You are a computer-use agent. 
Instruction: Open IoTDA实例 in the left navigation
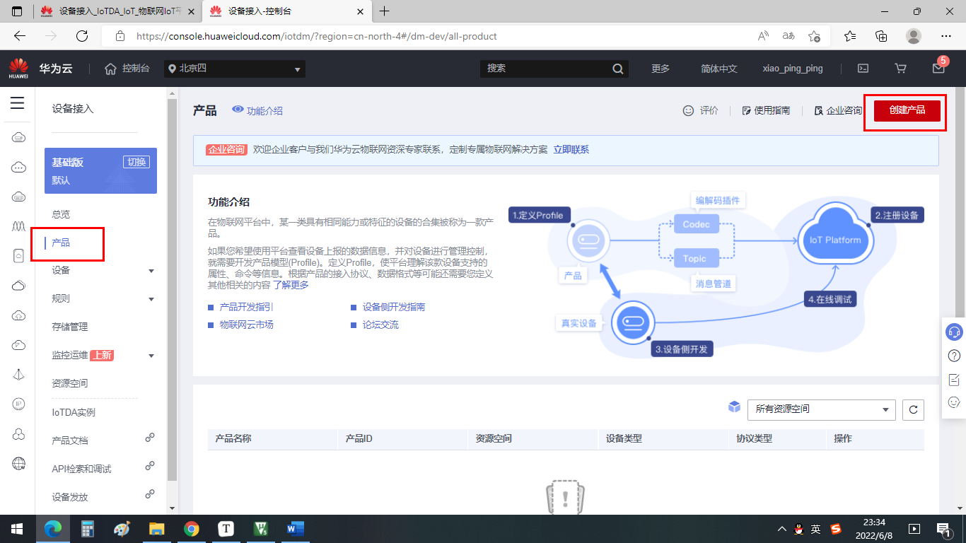(74, 412)
